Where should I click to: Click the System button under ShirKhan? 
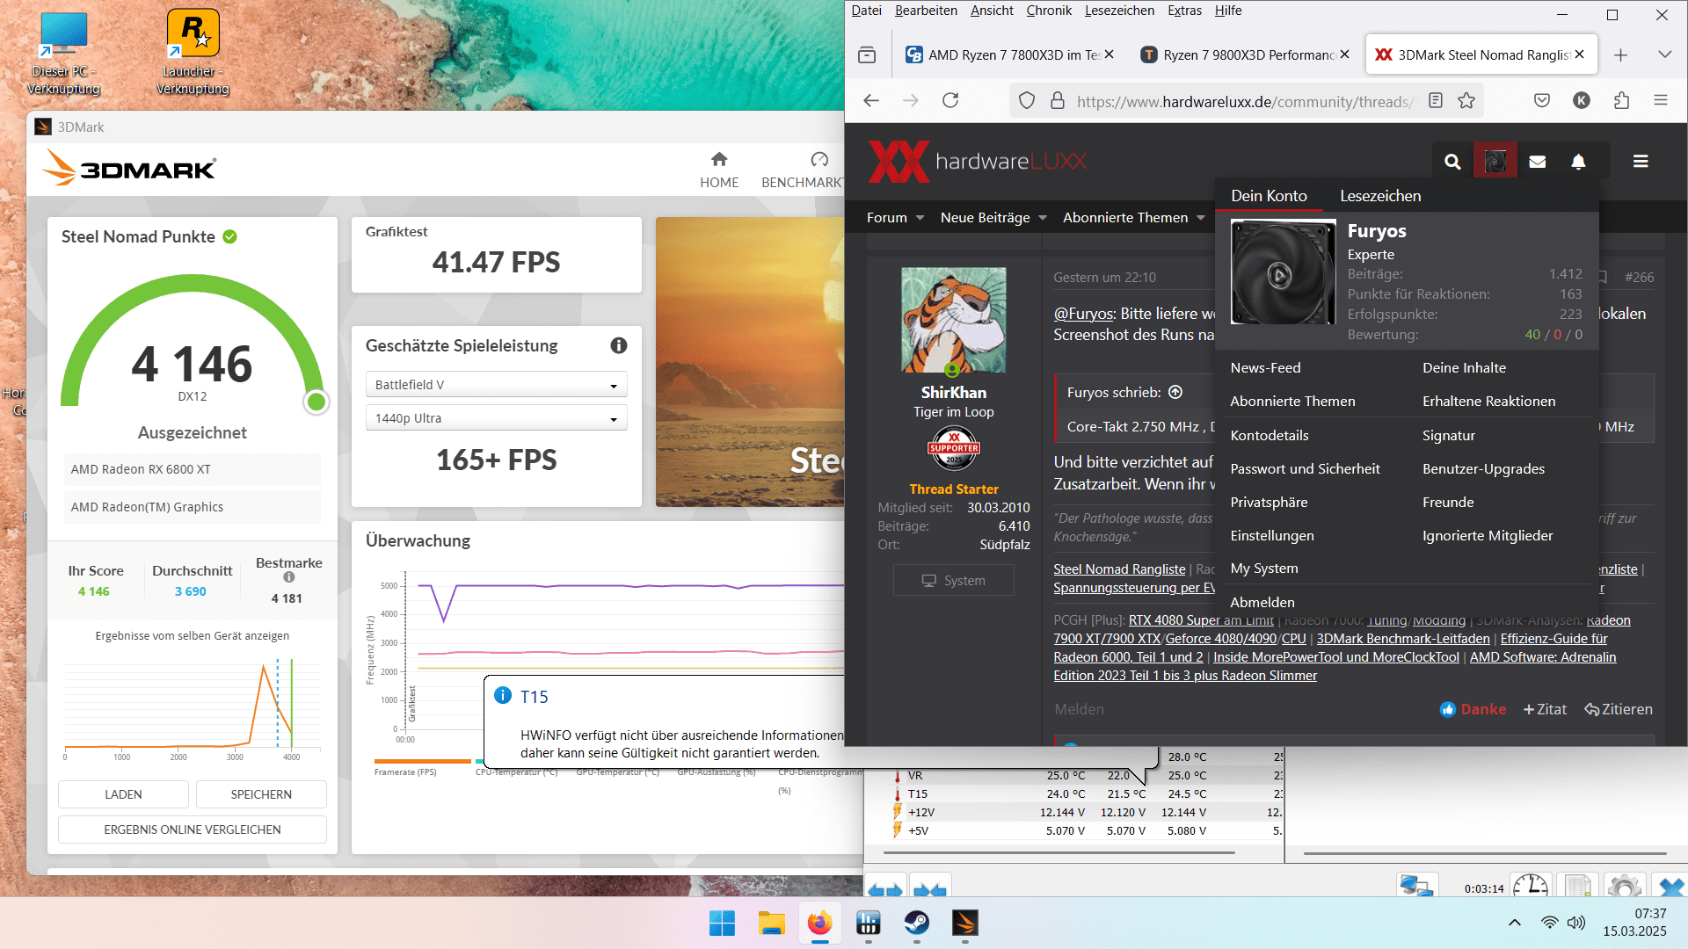[x=953, y=581]
